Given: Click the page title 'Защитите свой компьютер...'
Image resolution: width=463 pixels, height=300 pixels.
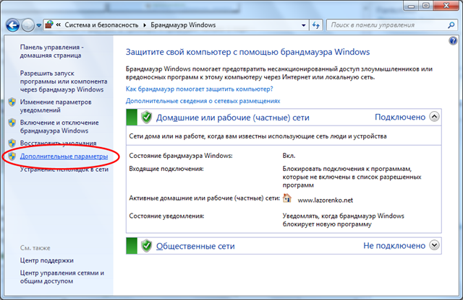Looking at the screenshot, I should pos(247,52).
